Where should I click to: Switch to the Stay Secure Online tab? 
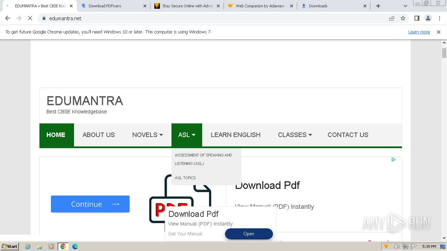point(187,6)
